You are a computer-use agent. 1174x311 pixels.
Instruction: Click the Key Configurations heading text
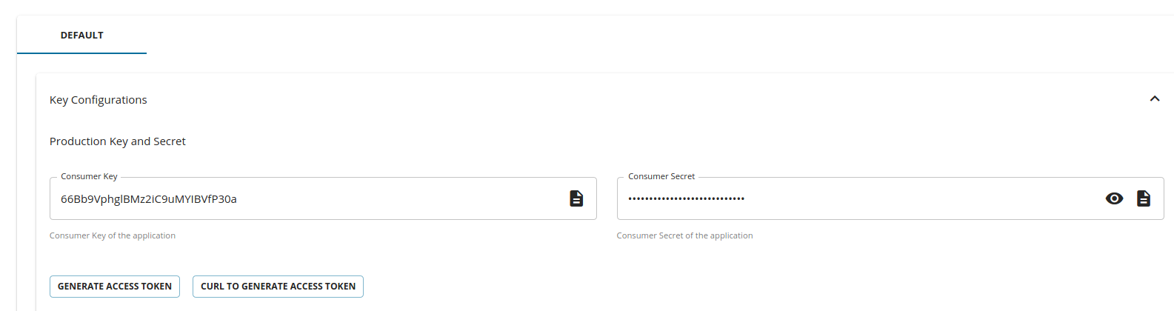(x=99, y=100)
